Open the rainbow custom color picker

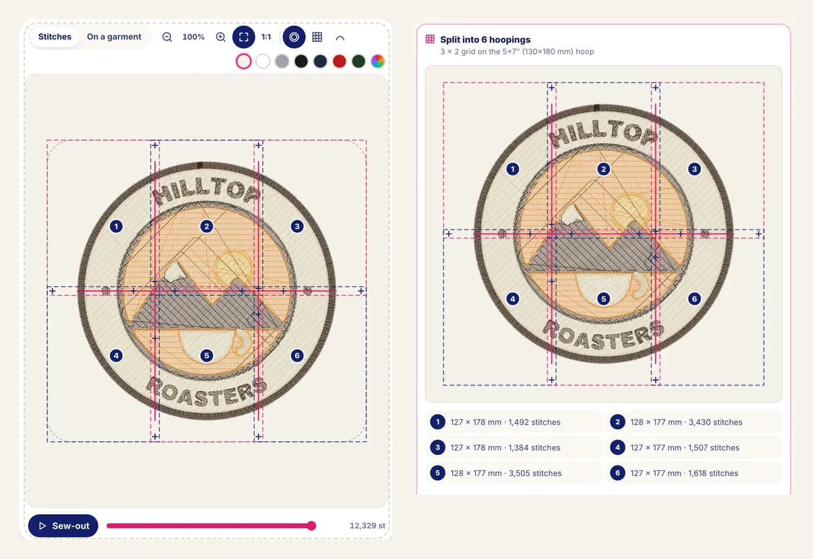378,61
